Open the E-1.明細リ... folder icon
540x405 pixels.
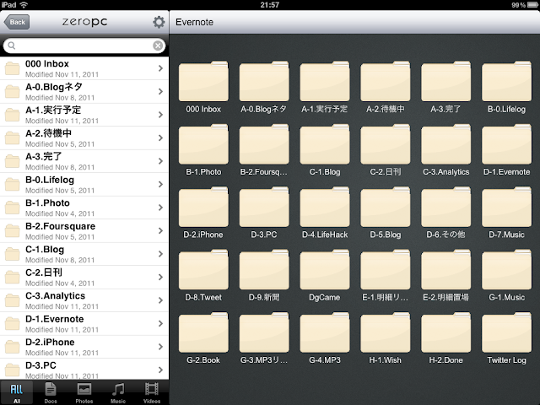pyautogui.click(x=386, y=270)
